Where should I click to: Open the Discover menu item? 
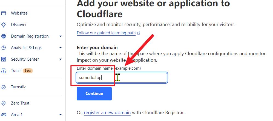coord(19,25)
